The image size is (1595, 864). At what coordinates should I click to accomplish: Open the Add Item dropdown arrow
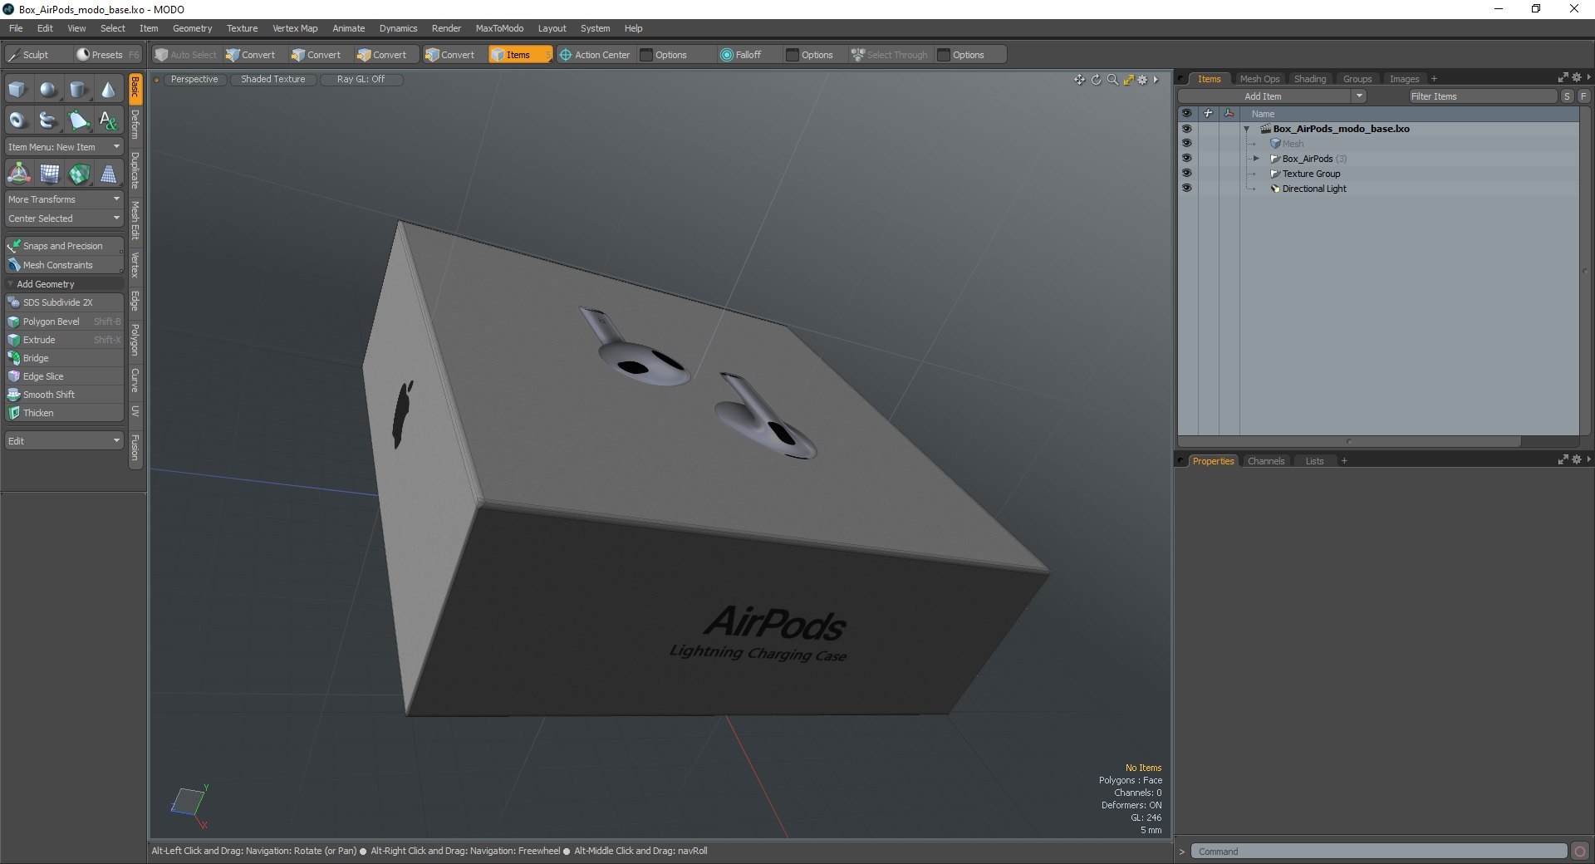pos(1359,96)
